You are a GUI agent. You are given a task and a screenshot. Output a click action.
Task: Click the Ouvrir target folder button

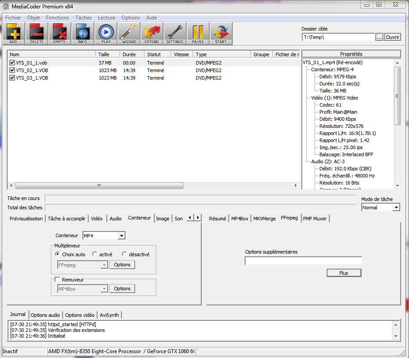[x=393, y=37]
